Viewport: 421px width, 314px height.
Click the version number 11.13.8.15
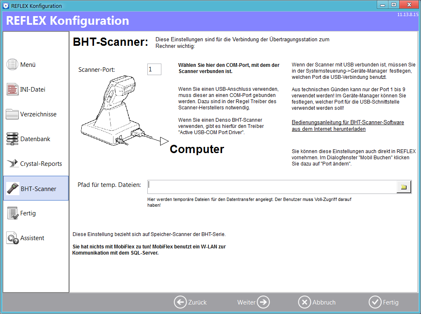point(407,14)
